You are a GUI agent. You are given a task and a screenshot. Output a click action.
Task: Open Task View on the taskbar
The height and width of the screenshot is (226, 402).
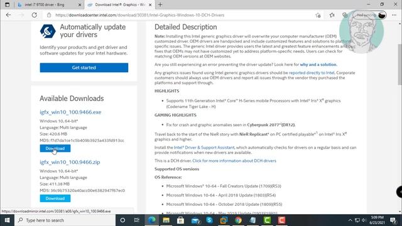coord(137,220)
